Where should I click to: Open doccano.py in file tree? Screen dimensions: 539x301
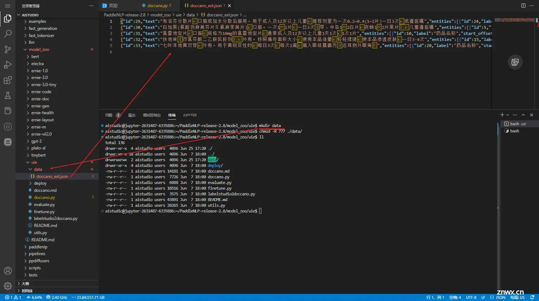(57, 197)
